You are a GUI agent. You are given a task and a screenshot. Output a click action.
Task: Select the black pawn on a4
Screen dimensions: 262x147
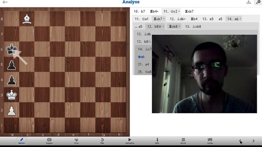click(11, 80)
